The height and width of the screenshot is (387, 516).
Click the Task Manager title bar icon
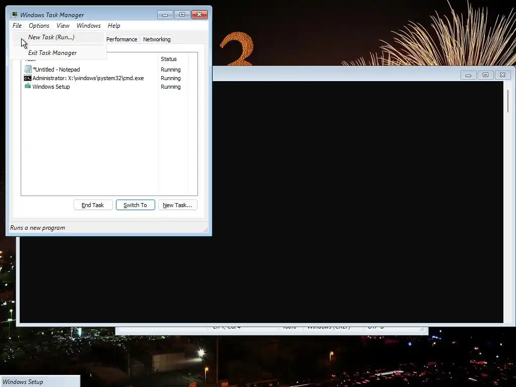14,15
